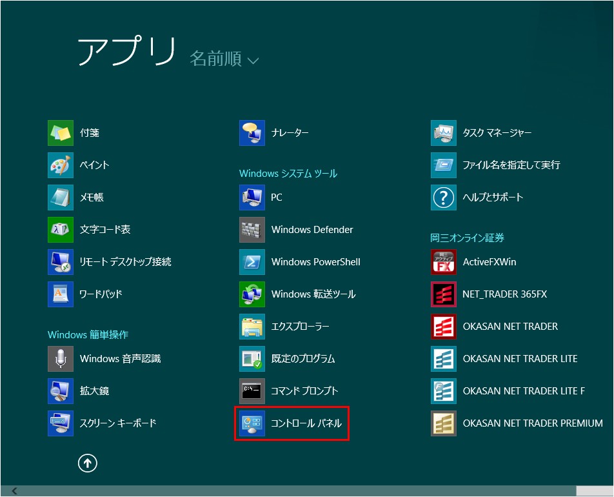
Task: Click the scrollbar thumb at the right end
Action: tap(595, 491)
